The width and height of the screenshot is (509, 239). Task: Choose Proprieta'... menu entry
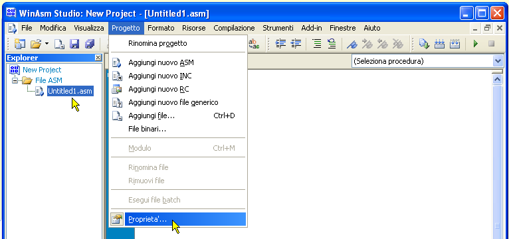pos(178,219)
